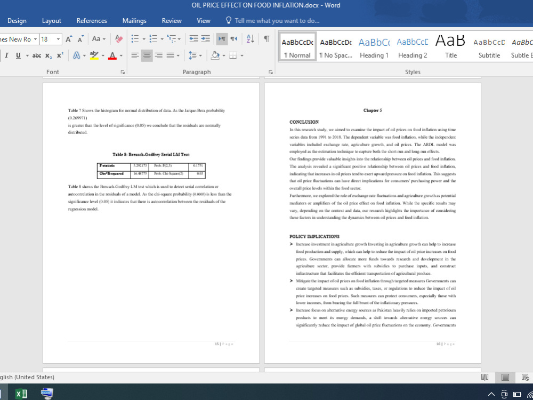Expand Font dialog launcher
Screen dimensions: 533x400
tap(123, 72)
